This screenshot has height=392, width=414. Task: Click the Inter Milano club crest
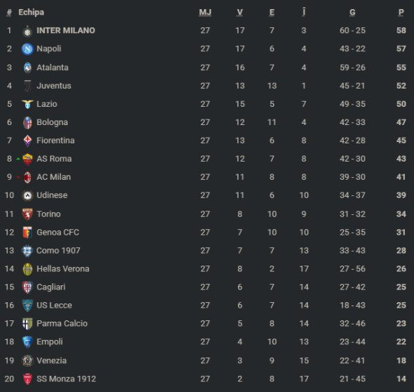point(27,31)
